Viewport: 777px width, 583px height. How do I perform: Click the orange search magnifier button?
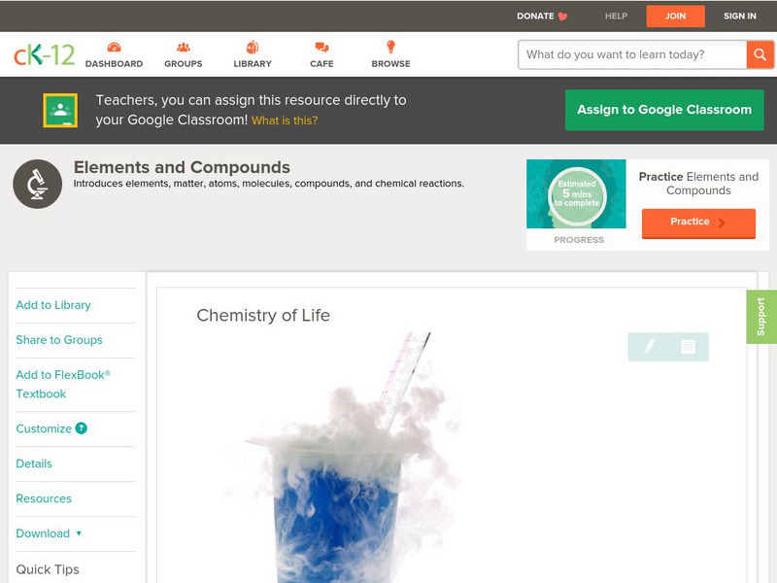pyautogui.click(x=760, y=54)
